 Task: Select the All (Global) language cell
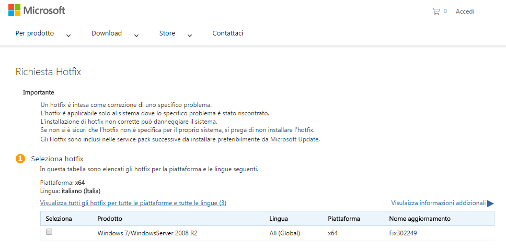(x=284, y=233)
